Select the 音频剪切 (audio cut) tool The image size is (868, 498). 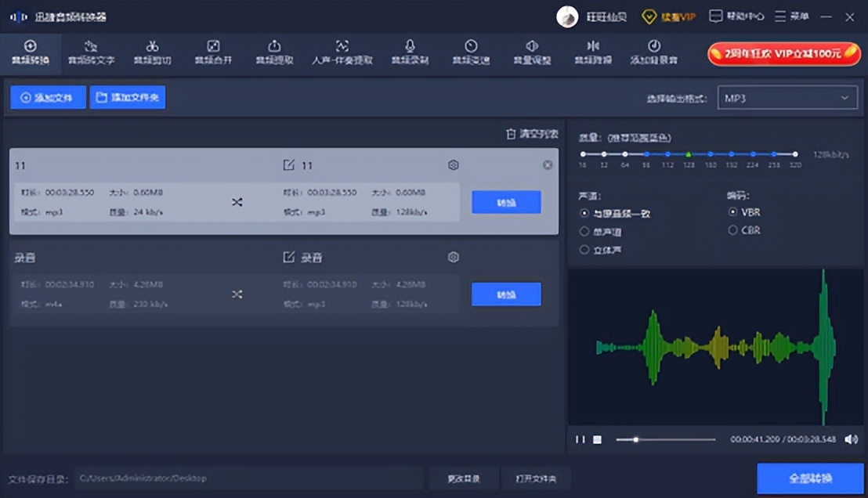(154, 52)
